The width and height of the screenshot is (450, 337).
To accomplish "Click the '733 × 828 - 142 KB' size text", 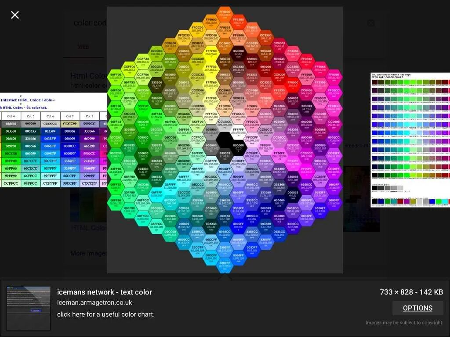I will [411, 292].
